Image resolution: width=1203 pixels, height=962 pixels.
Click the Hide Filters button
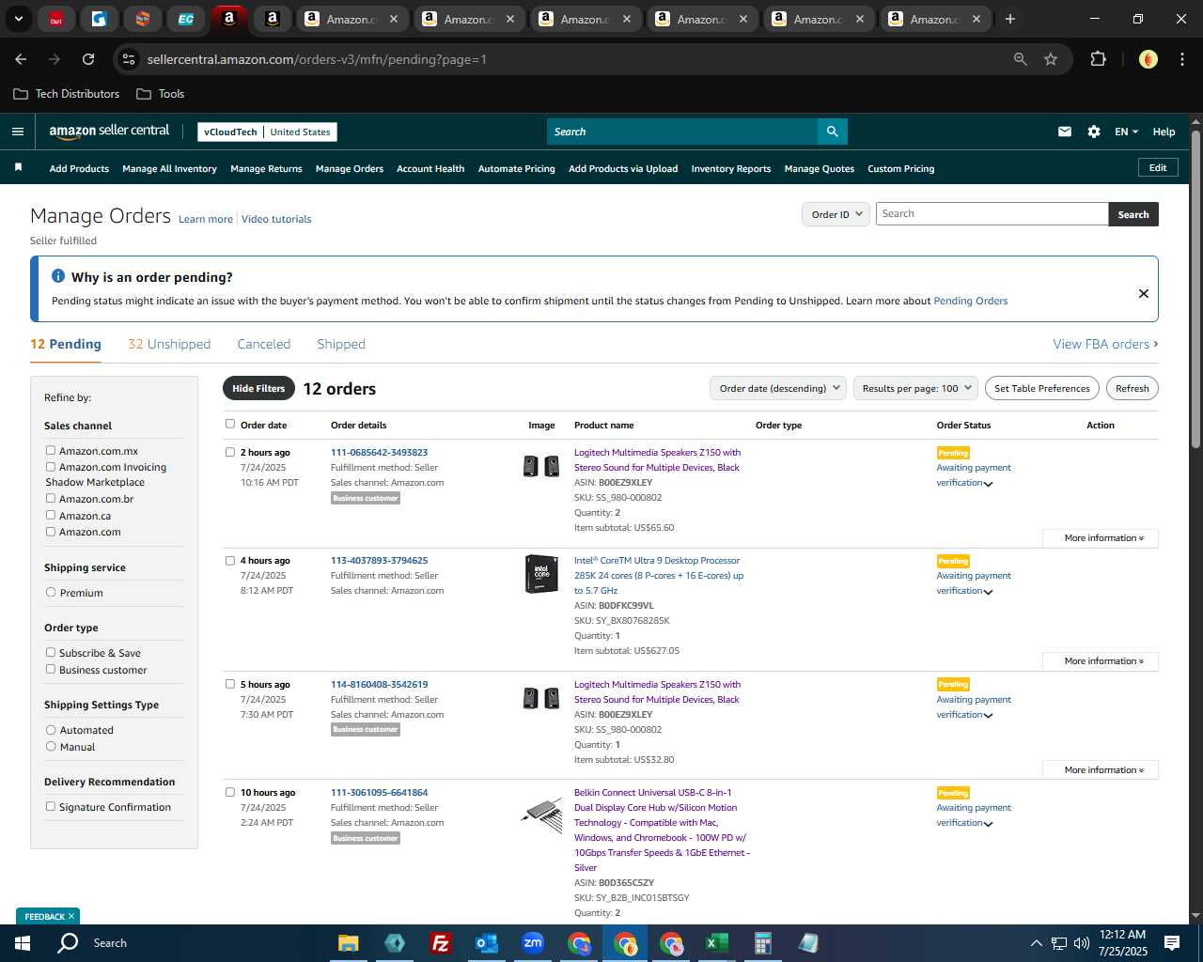(x=258, y=388)
